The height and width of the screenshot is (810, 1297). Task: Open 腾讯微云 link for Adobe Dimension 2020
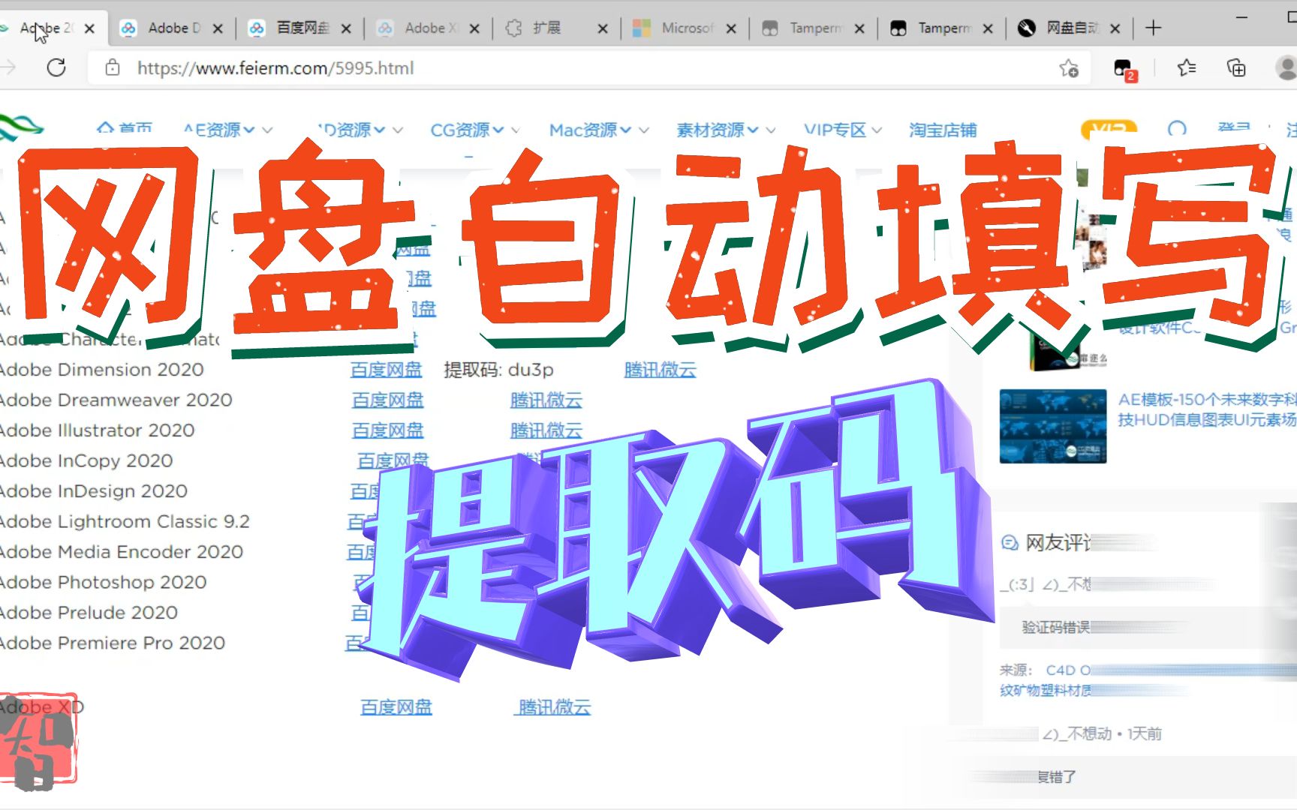point(661,370)
